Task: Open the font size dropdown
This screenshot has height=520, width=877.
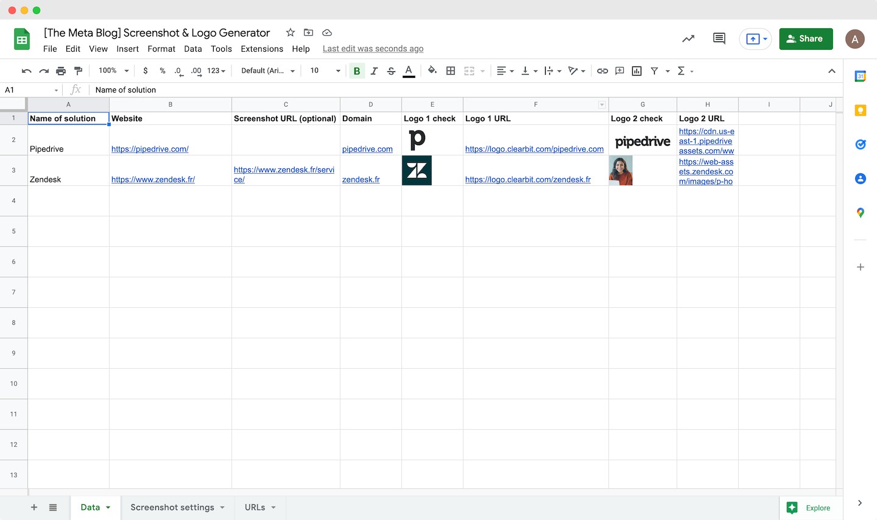Action: (x=325, y=71)
